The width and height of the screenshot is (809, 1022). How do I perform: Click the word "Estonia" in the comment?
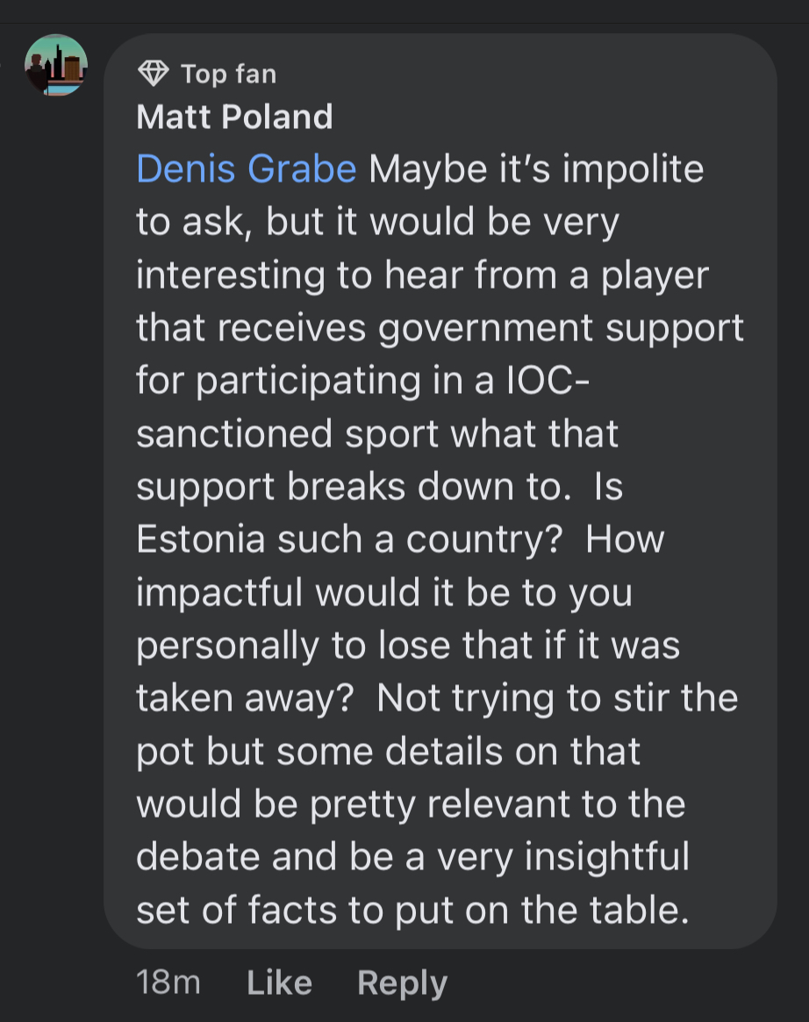(201, 540)
